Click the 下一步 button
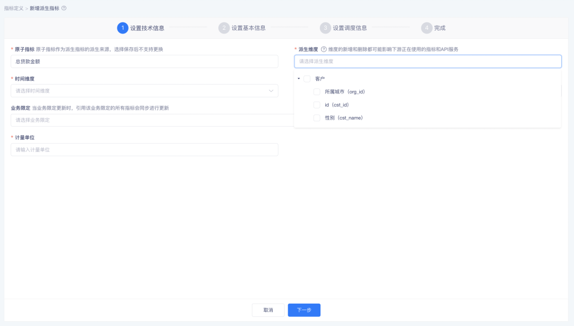 click(304, 310)
